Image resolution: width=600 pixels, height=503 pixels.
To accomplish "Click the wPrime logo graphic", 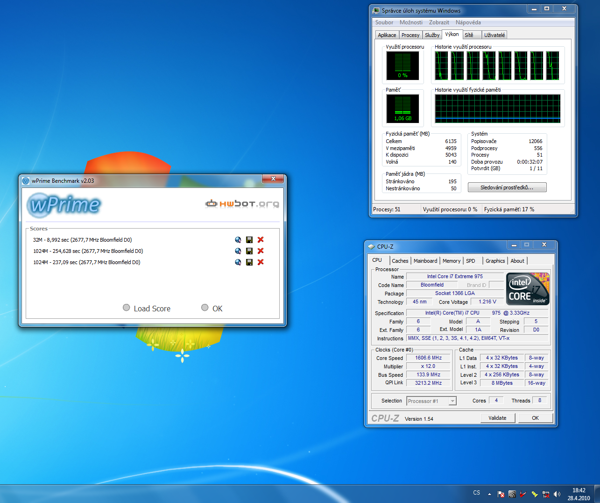I will (x=64, y=205).
